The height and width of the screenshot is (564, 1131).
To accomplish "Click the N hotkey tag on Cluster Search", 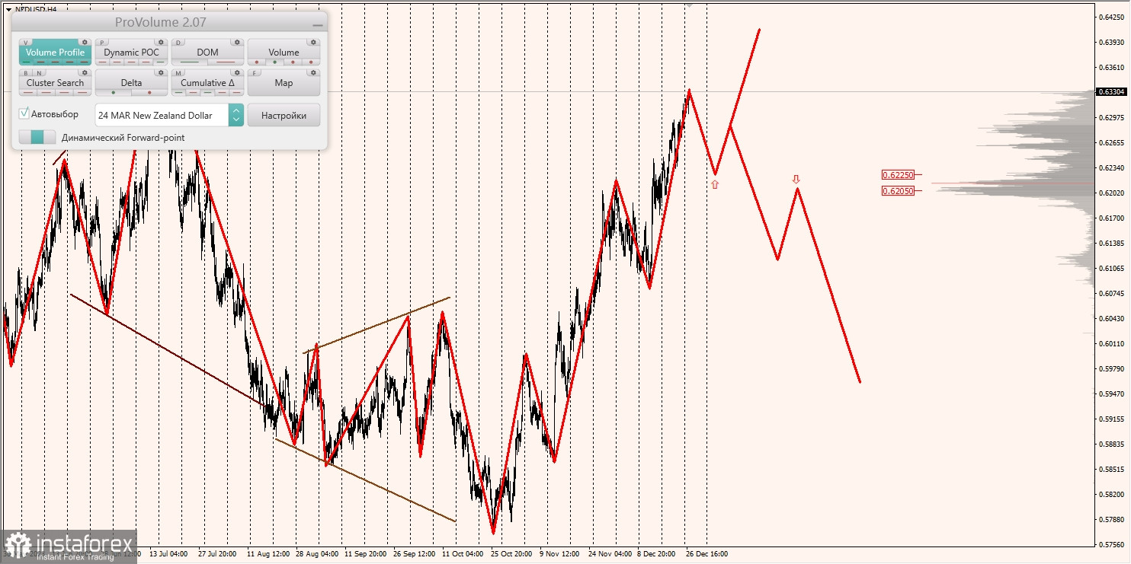I will pyautogui.click(x=38, y=73).
